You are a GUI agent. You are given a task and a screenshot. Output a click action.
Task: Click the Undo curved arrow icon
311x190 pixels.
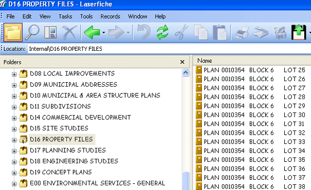coord(144,32)
